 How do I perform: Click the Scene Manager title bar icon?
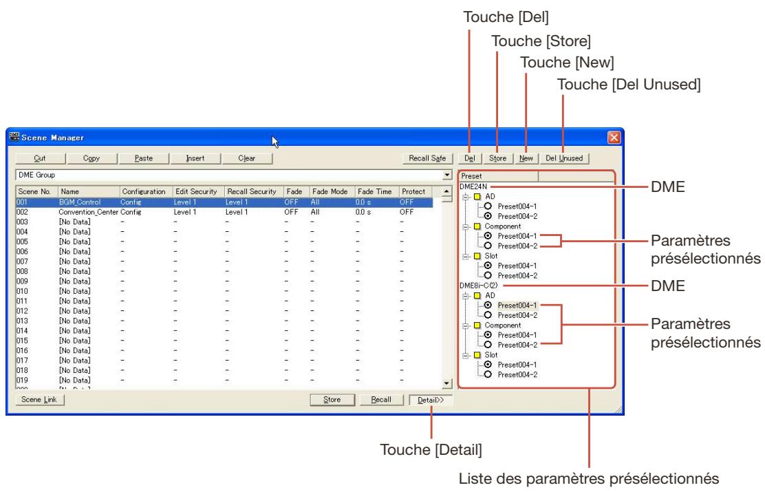pyautogui.click(x=14, y=137)
